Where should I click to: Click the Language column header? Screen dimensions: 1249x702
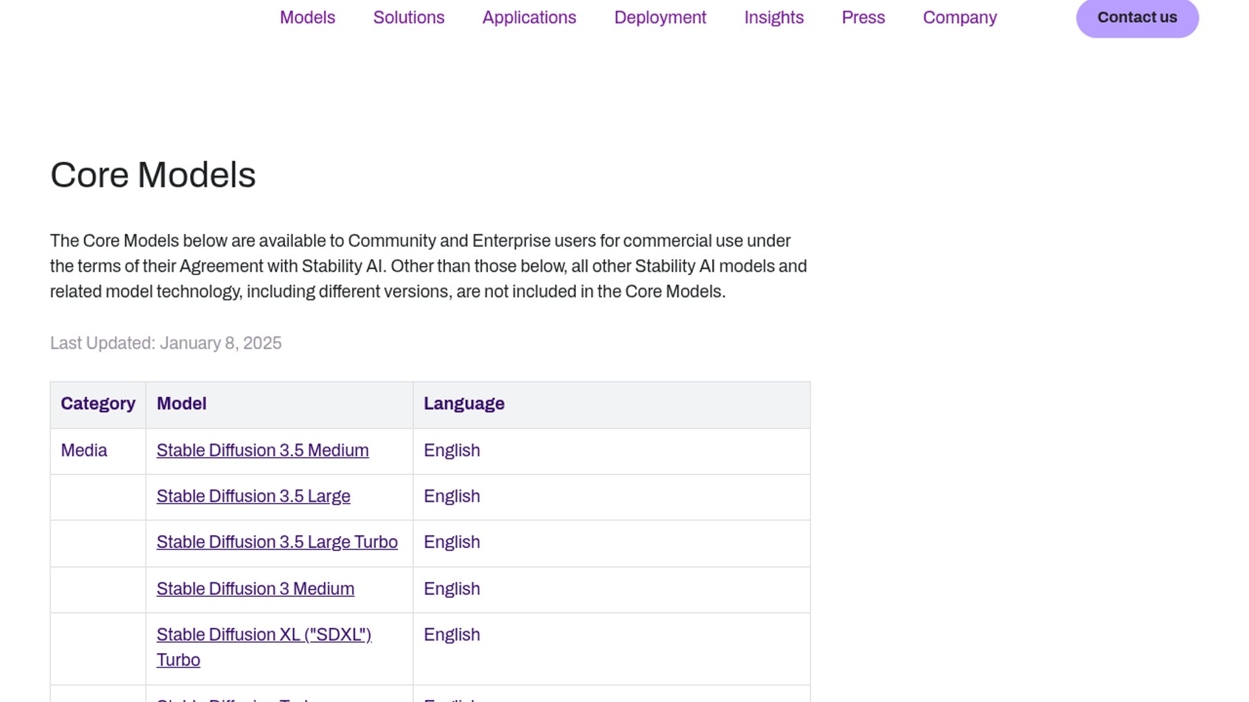click(x=464, y=404)
